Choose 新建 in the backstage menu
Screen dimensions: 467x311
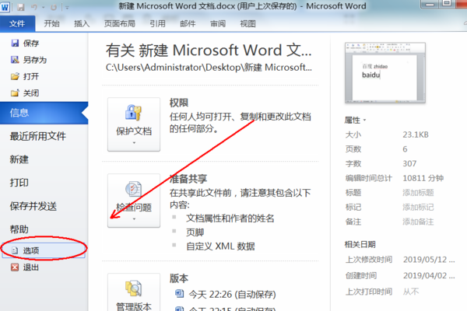[x=19, y=159]
